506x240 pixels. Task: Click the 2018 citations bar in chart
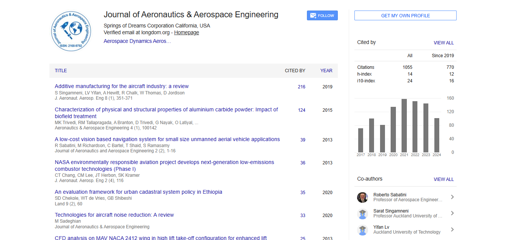click(x=371, y=135)
